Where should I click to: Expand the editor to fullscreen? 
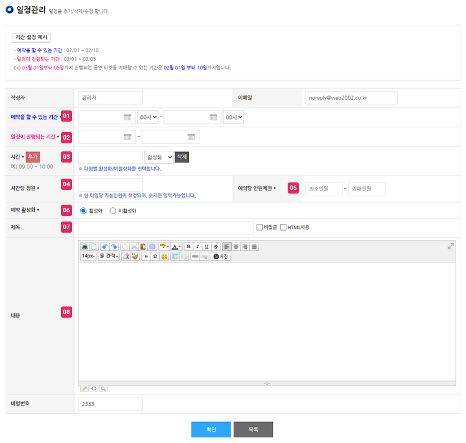[450, 246]
